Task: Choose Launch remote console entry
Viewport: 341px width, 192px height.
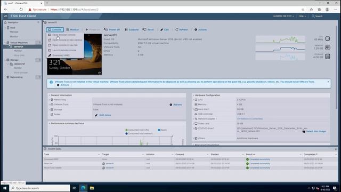Action: [x=64, y=50]
